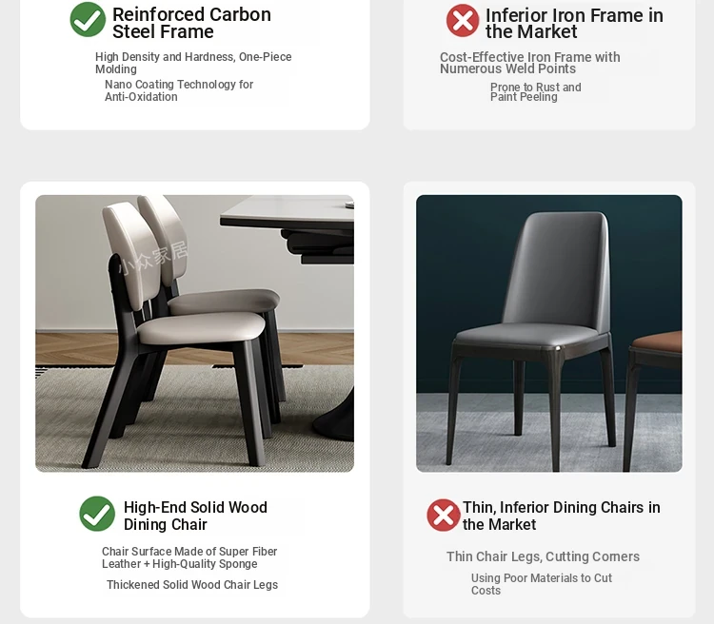This screenshot has height=624, width=714.
Task: Click red X beside Thin, Inferior Dining Chairs
Action: click(x=444, y=516)
